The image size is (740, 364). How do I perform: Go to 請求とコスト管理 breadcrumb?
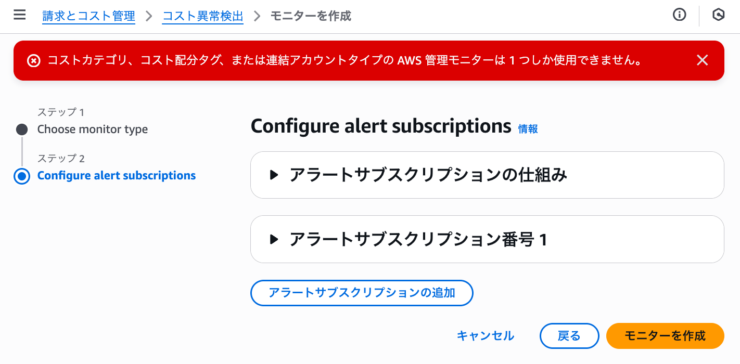(x=88, y=16)
